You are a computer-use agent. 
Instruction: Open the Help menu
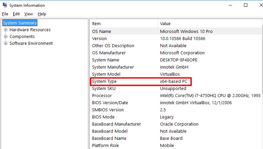coord(42,14)
